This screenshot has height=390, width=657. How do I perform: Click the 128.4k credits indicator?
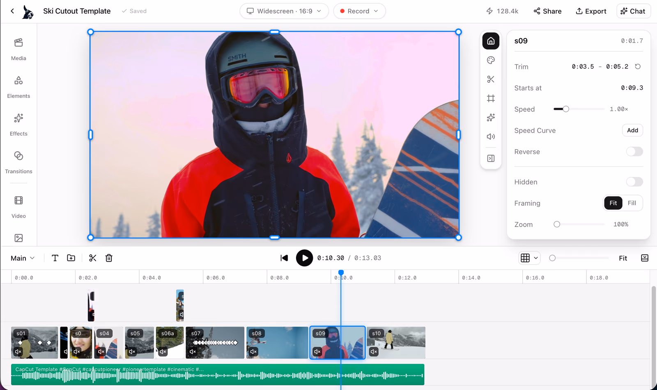502,11
